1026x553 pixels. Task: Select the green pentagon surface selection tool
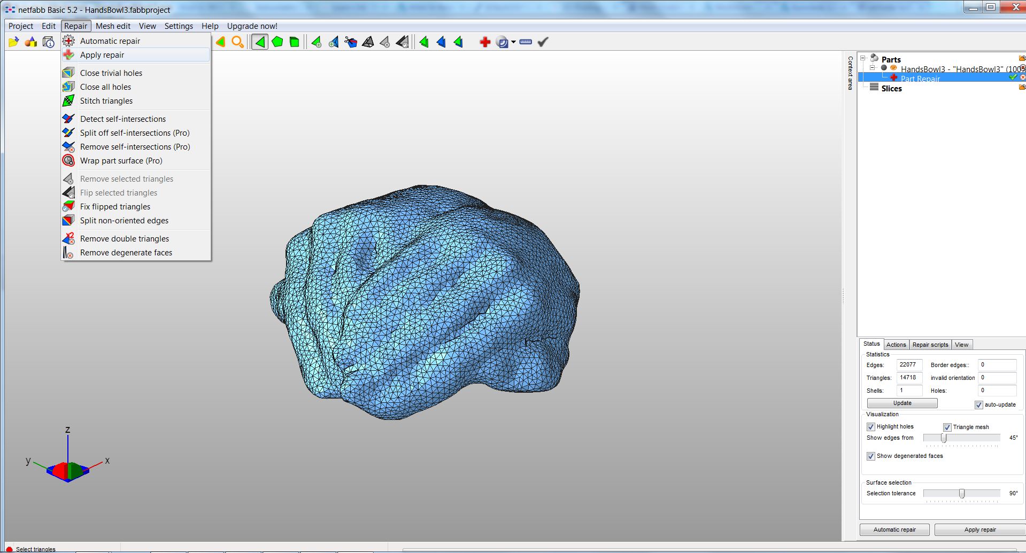pyautogui.click(x=277, y=42)
